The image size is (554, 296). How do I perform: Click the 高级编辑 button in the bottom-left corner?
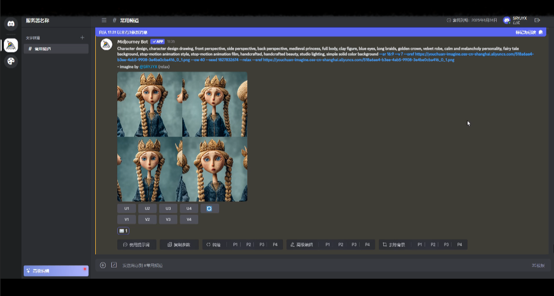coord(56,271)
